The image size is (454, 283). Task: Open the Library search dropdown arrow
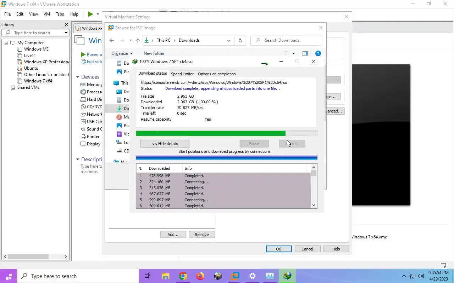click(x=66, y=33)
